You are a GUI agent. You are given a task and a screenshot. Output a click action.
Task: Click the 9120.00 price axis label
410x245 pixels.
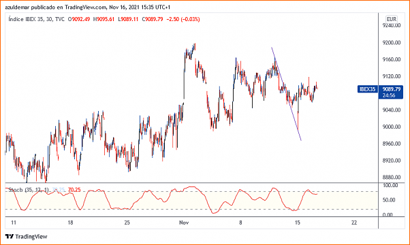coord(392,76)
